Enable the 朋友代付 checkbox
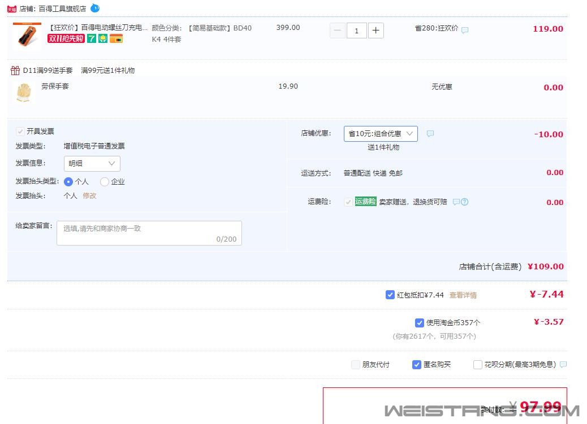The width and height of the screenshot is (587, 424). (x=356, y=365)
